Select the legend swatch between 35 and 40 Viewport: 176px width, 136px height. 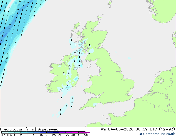click(69, 132)
